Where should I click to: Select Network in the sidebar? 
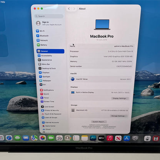42,40
